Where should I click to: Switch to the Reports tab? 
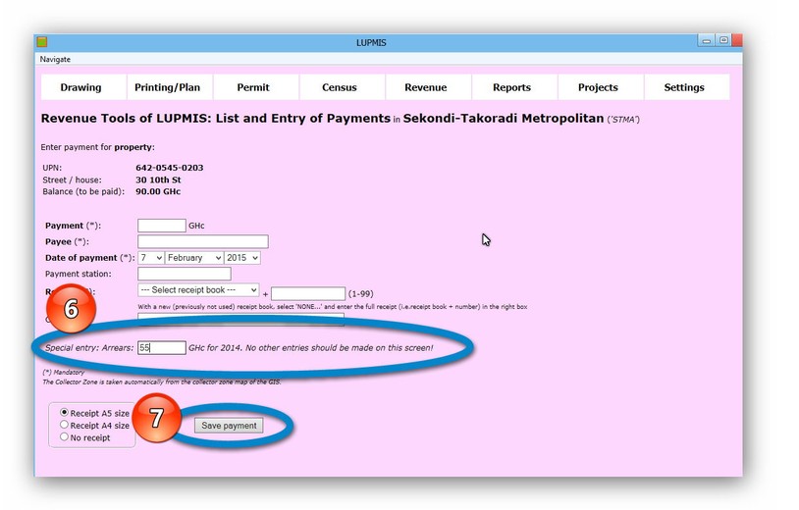click(x=511, y=87)
